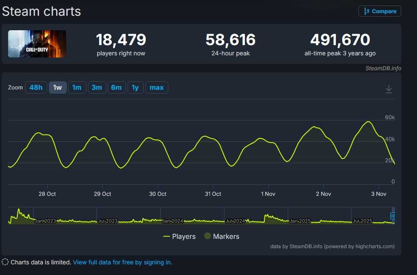Click the SteamDB.info credit text
417x275 pixels.
(383, 69)
